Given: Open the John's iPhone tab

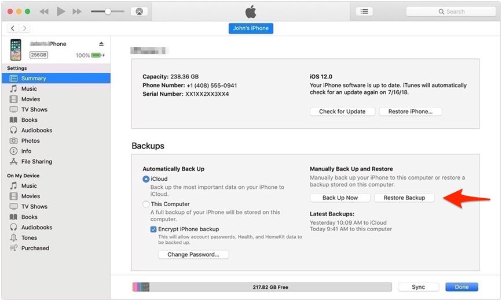Looking at the screenshot, I should tap(251, 28).
